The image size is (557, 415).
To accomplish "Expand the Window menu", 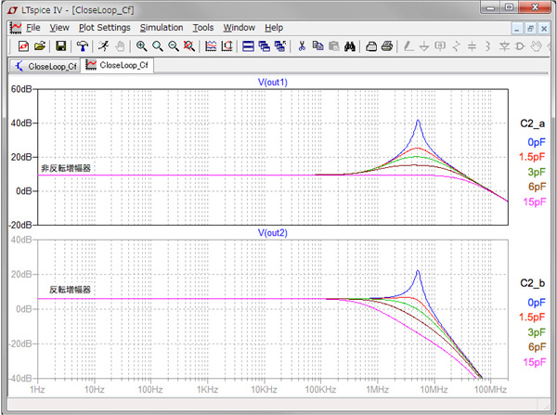I will 239,28.
